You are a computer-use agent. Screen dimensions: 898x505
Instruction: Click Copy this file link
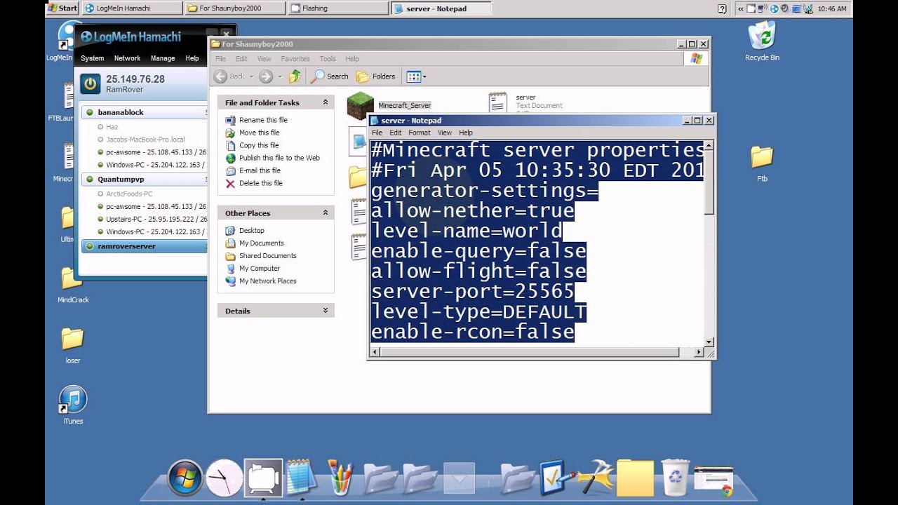click(x=259, y=145)
